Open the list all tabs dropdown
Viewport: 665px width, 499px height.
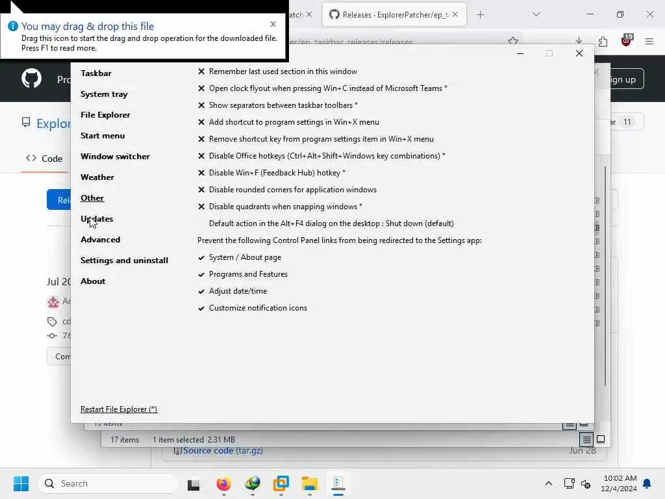536,14
